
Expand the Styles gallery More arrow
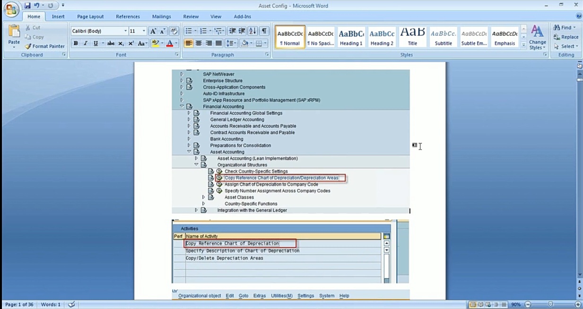tap(523, 45)
